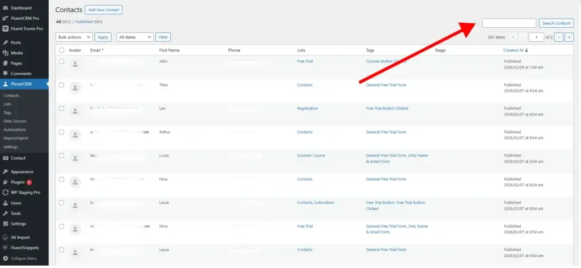
Task: Open Comments via its speech-bubble icon
Action: point(5,74)
